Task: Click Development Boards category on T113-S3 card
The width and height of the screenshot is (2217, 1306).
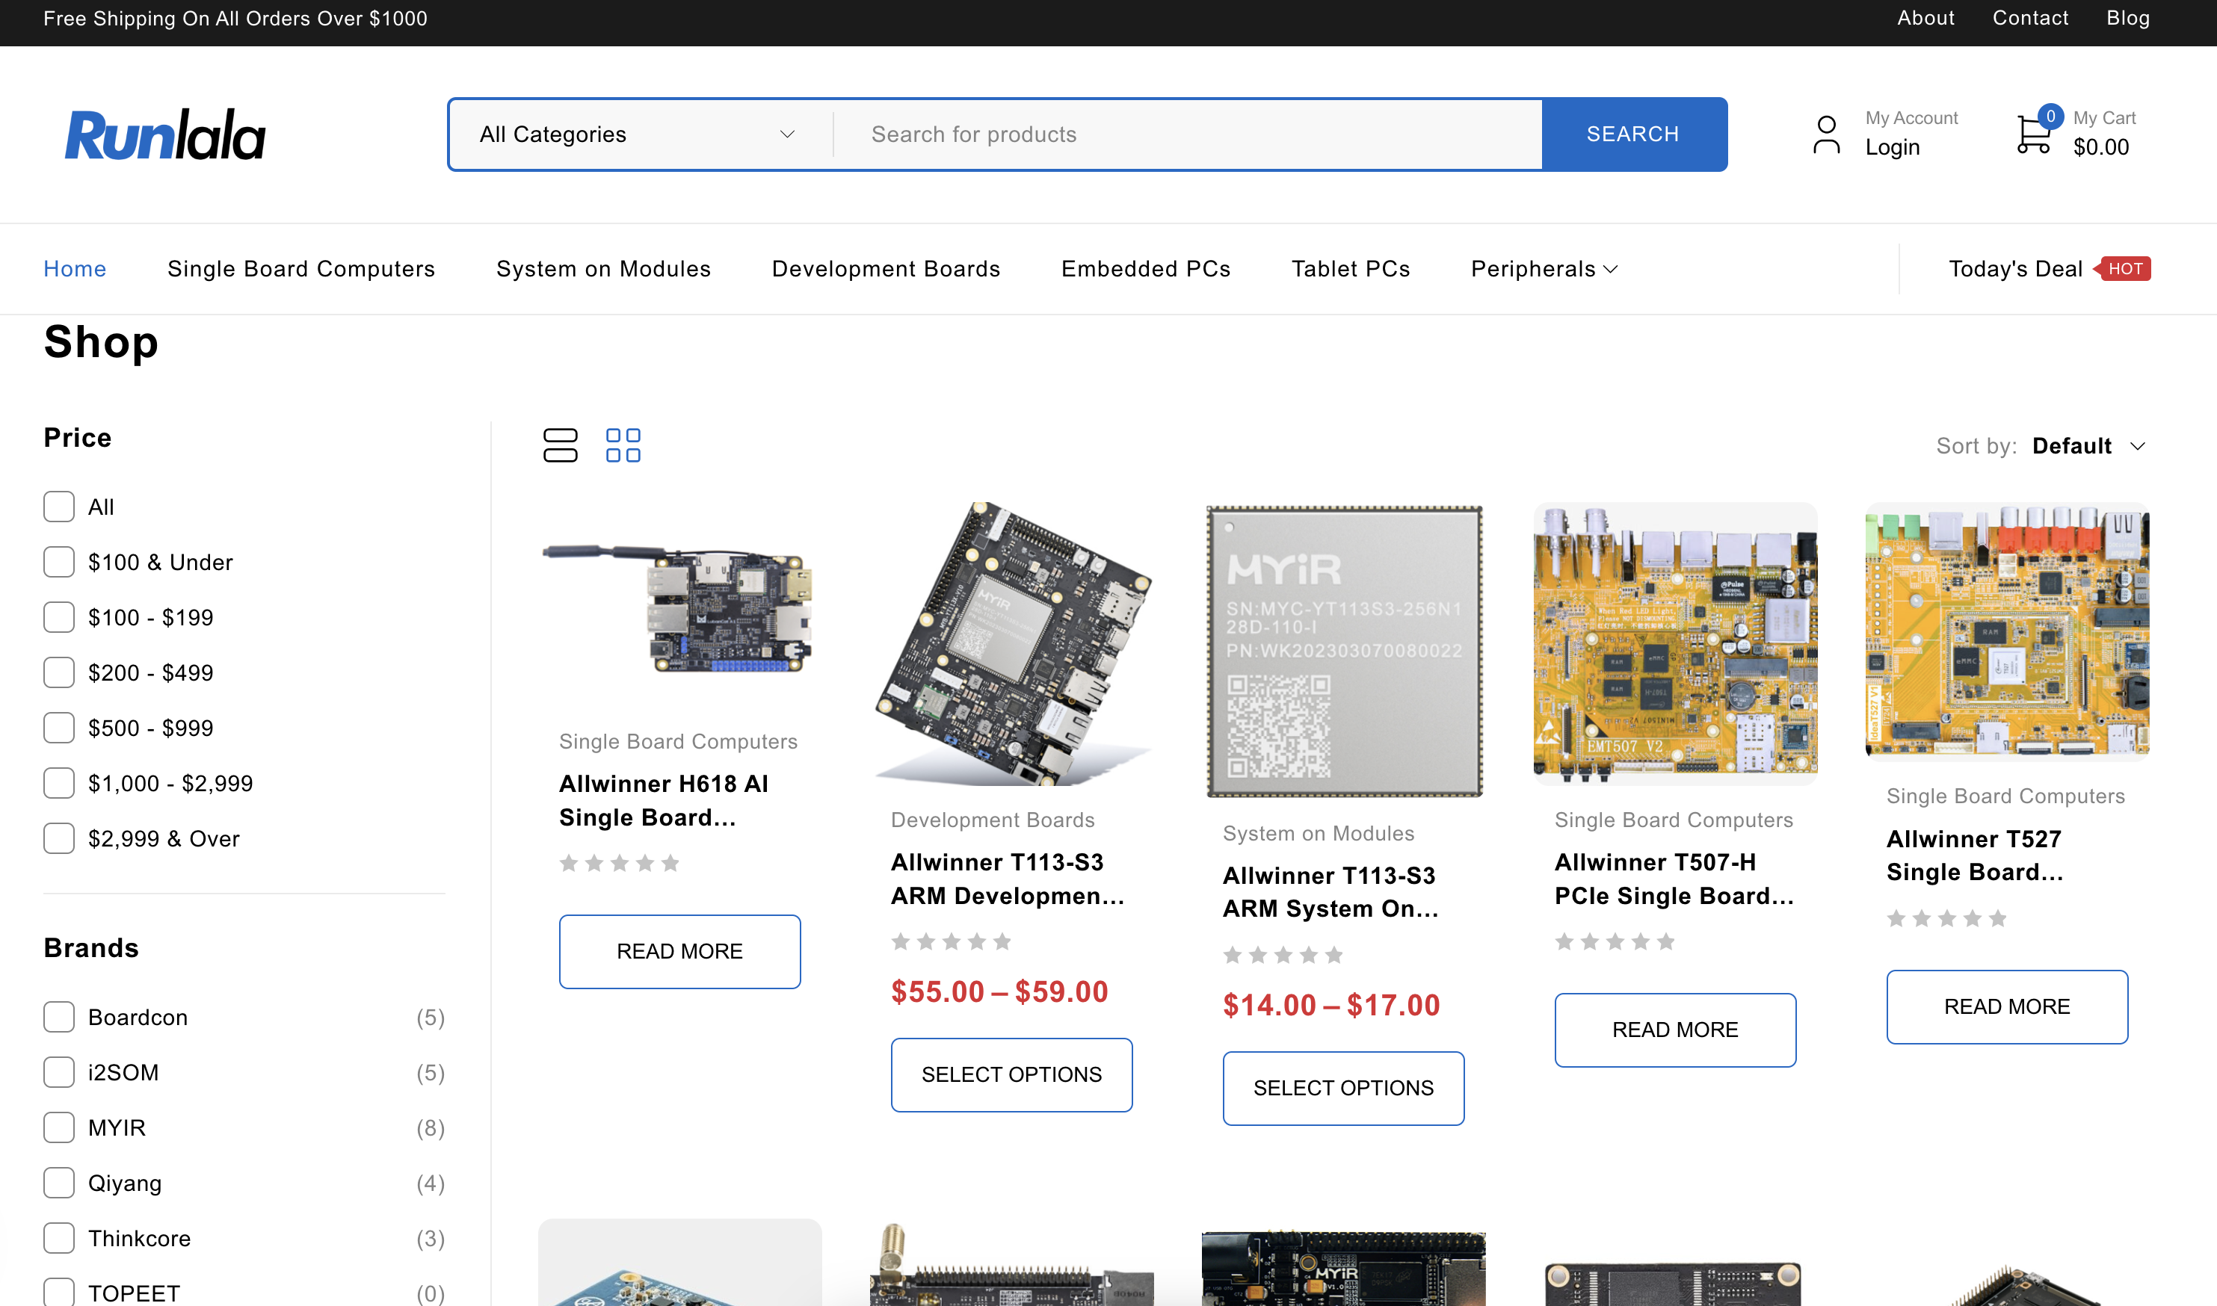Action: tap(993, 820)
